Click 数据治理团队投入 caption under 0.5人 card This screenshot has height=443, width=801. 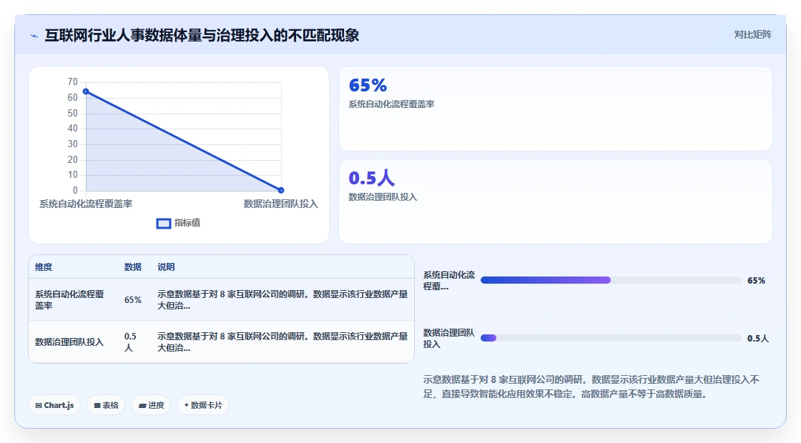(x=383, y=197)
